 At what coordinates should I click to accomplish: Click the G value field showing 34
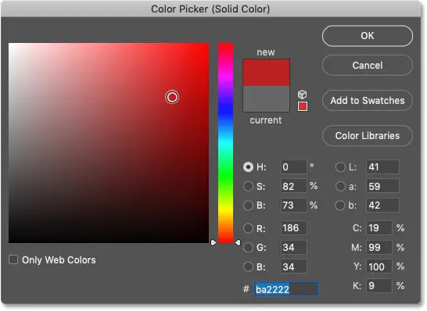pos(293,248)
